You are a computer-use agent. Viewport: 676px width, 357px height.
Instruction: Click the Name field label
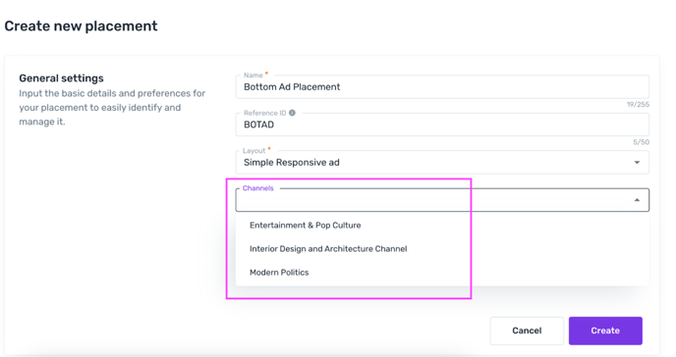(x=253, y=76)
